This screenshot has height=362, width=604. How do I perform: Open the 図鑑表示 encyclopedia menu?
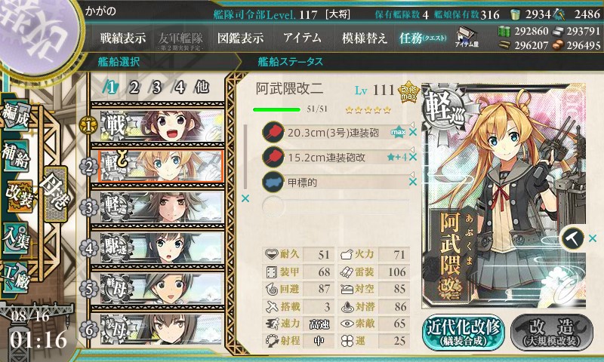point(240,38)
